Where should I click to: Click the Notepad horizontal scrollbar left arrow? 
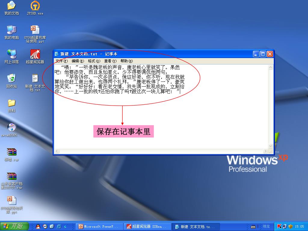(57, 151)
